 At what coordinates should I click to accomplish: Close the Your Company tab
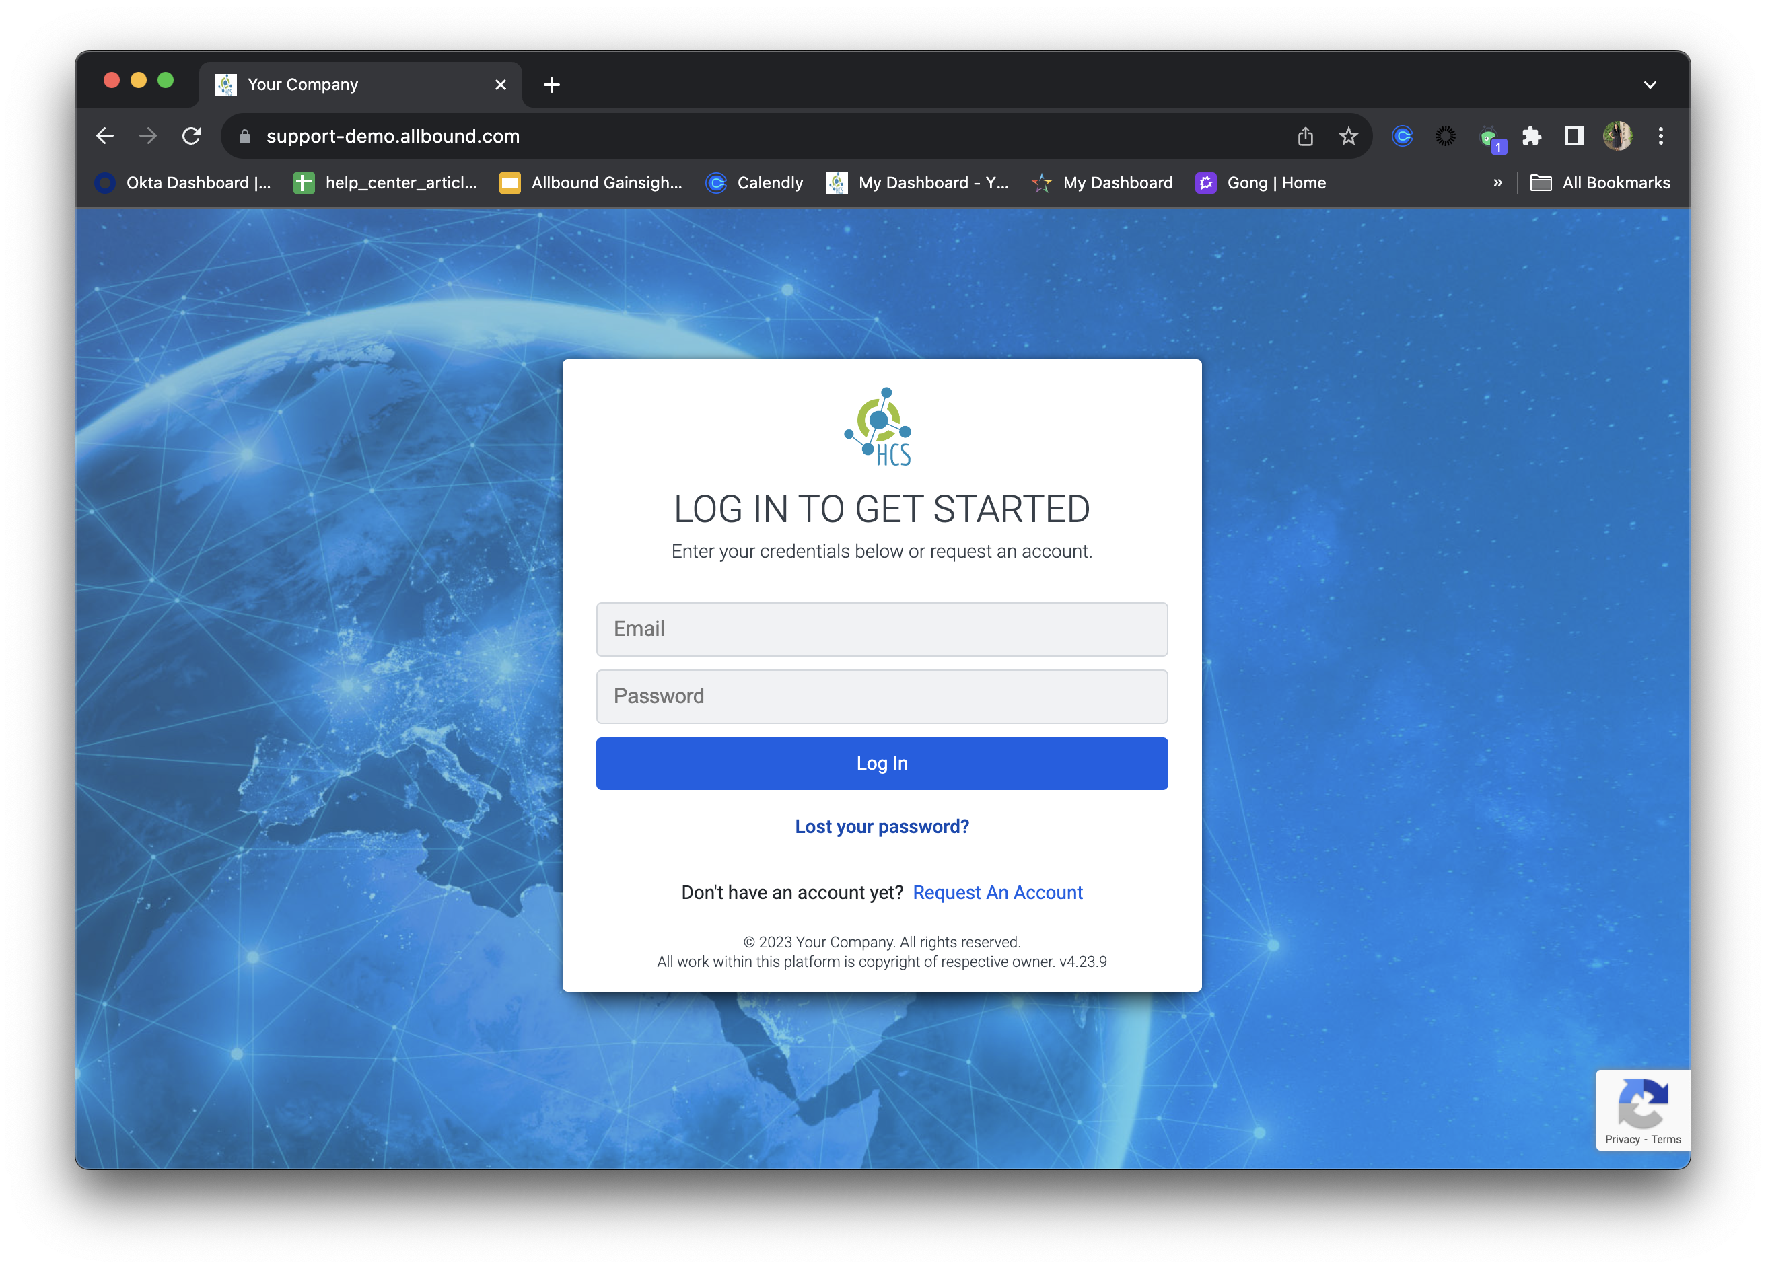[x=501, y=85]
